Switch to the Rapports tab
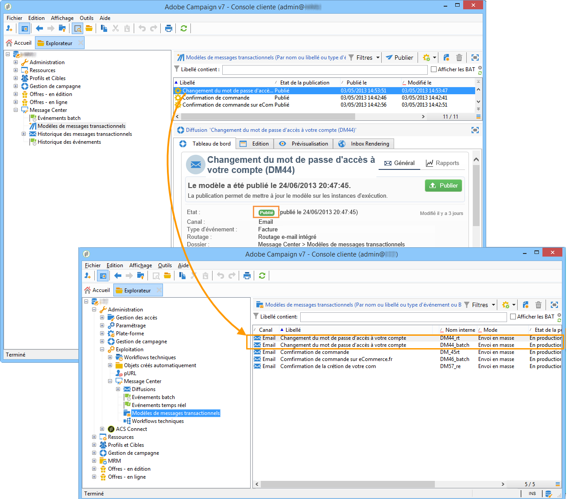Viewport: 573px width, 499px height. pyautogui.click(x=442, y=163)
